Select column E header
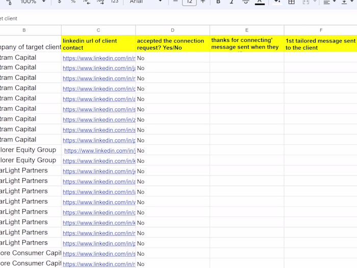Viewport: 357px width, 268px height. pyautogui.click(x=247, y=30)
